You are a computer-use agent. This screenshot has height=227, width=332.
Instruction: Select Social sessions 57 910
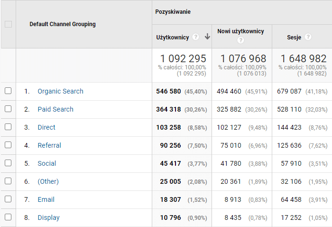tap(291, 163)
